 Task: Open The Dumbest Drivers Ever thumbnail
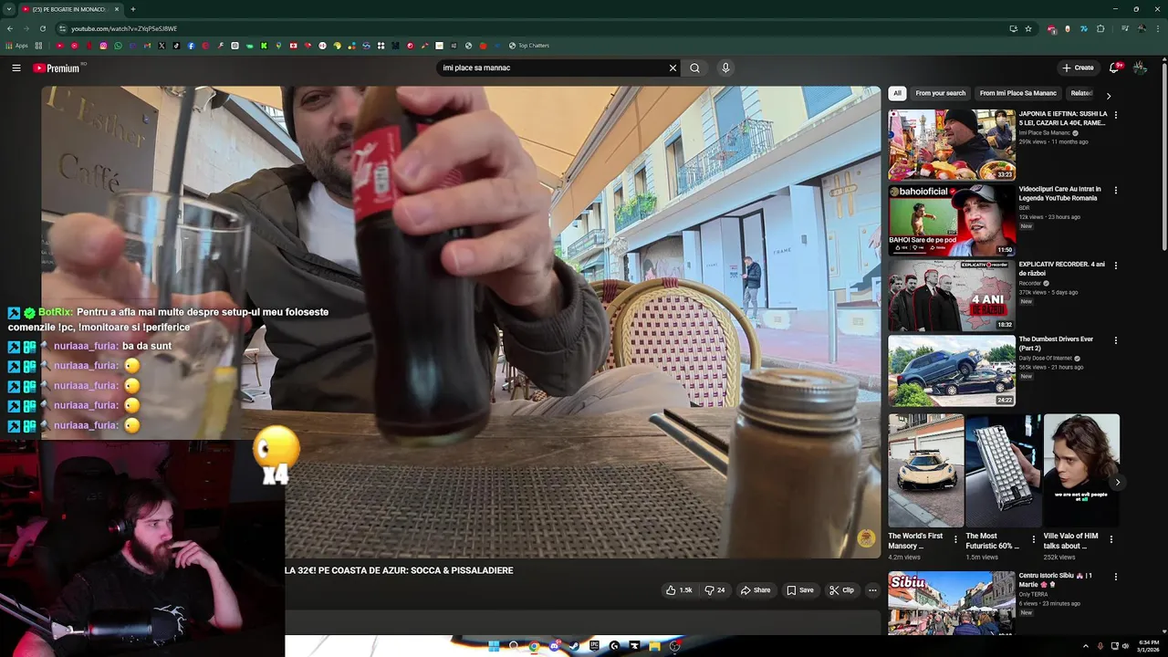pyautogui.click(x=952, y=370)
